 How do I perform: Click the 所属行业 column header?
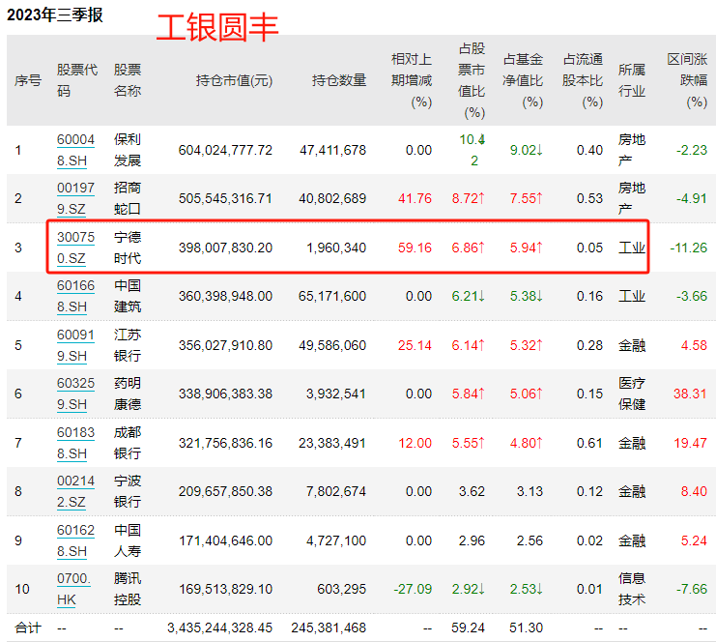click(x=632, y=80)
